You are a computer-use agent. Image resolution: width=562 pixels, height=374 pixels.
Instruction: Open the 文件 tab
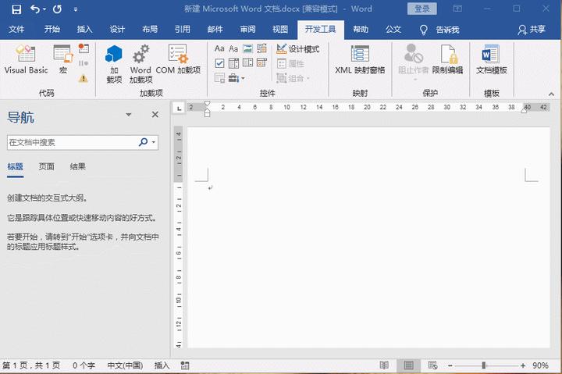point(16,30)
